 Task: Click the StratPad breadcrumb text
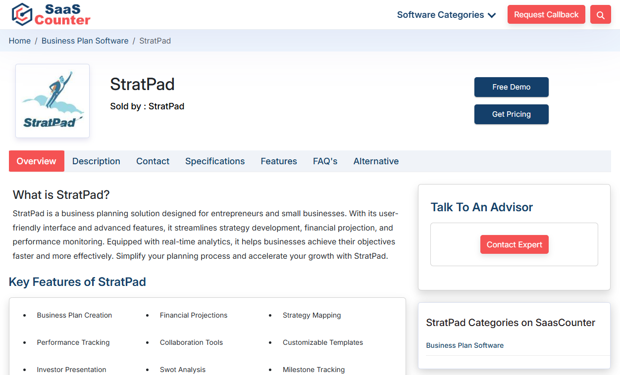coord(155,41)
